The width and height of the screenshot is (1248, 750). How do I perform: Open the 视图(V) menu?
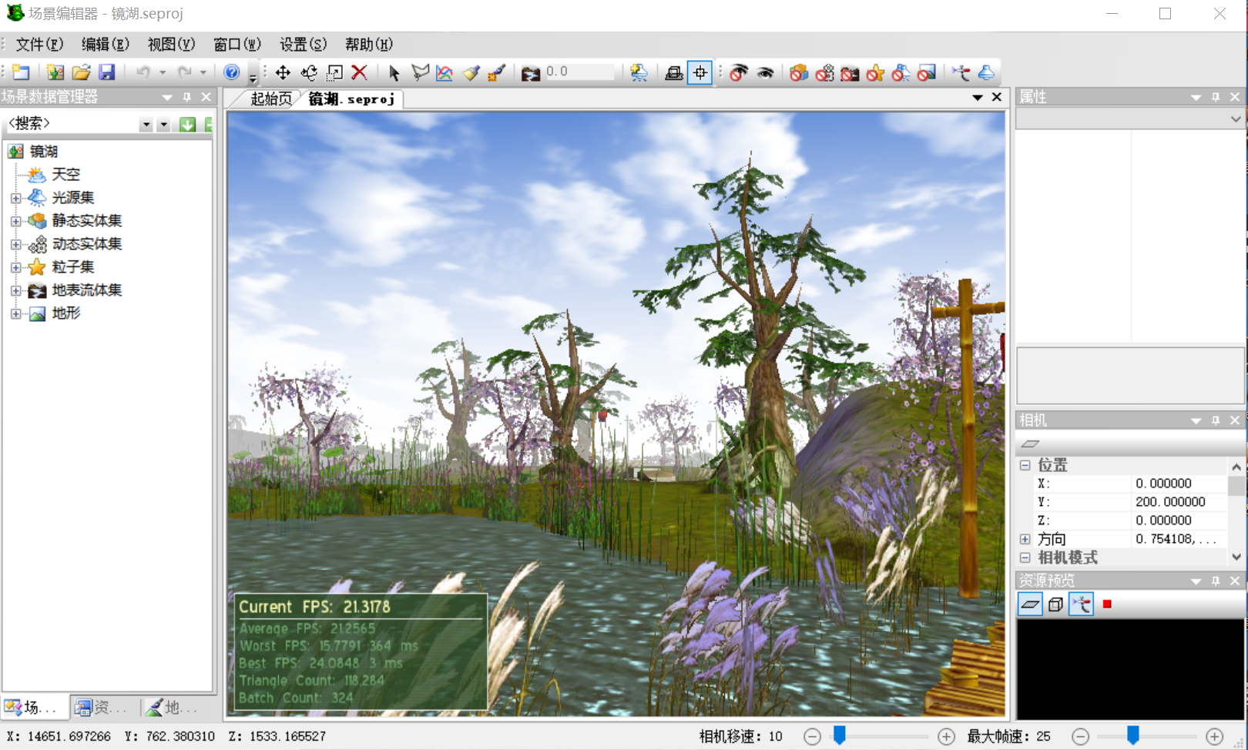point(171,44)
